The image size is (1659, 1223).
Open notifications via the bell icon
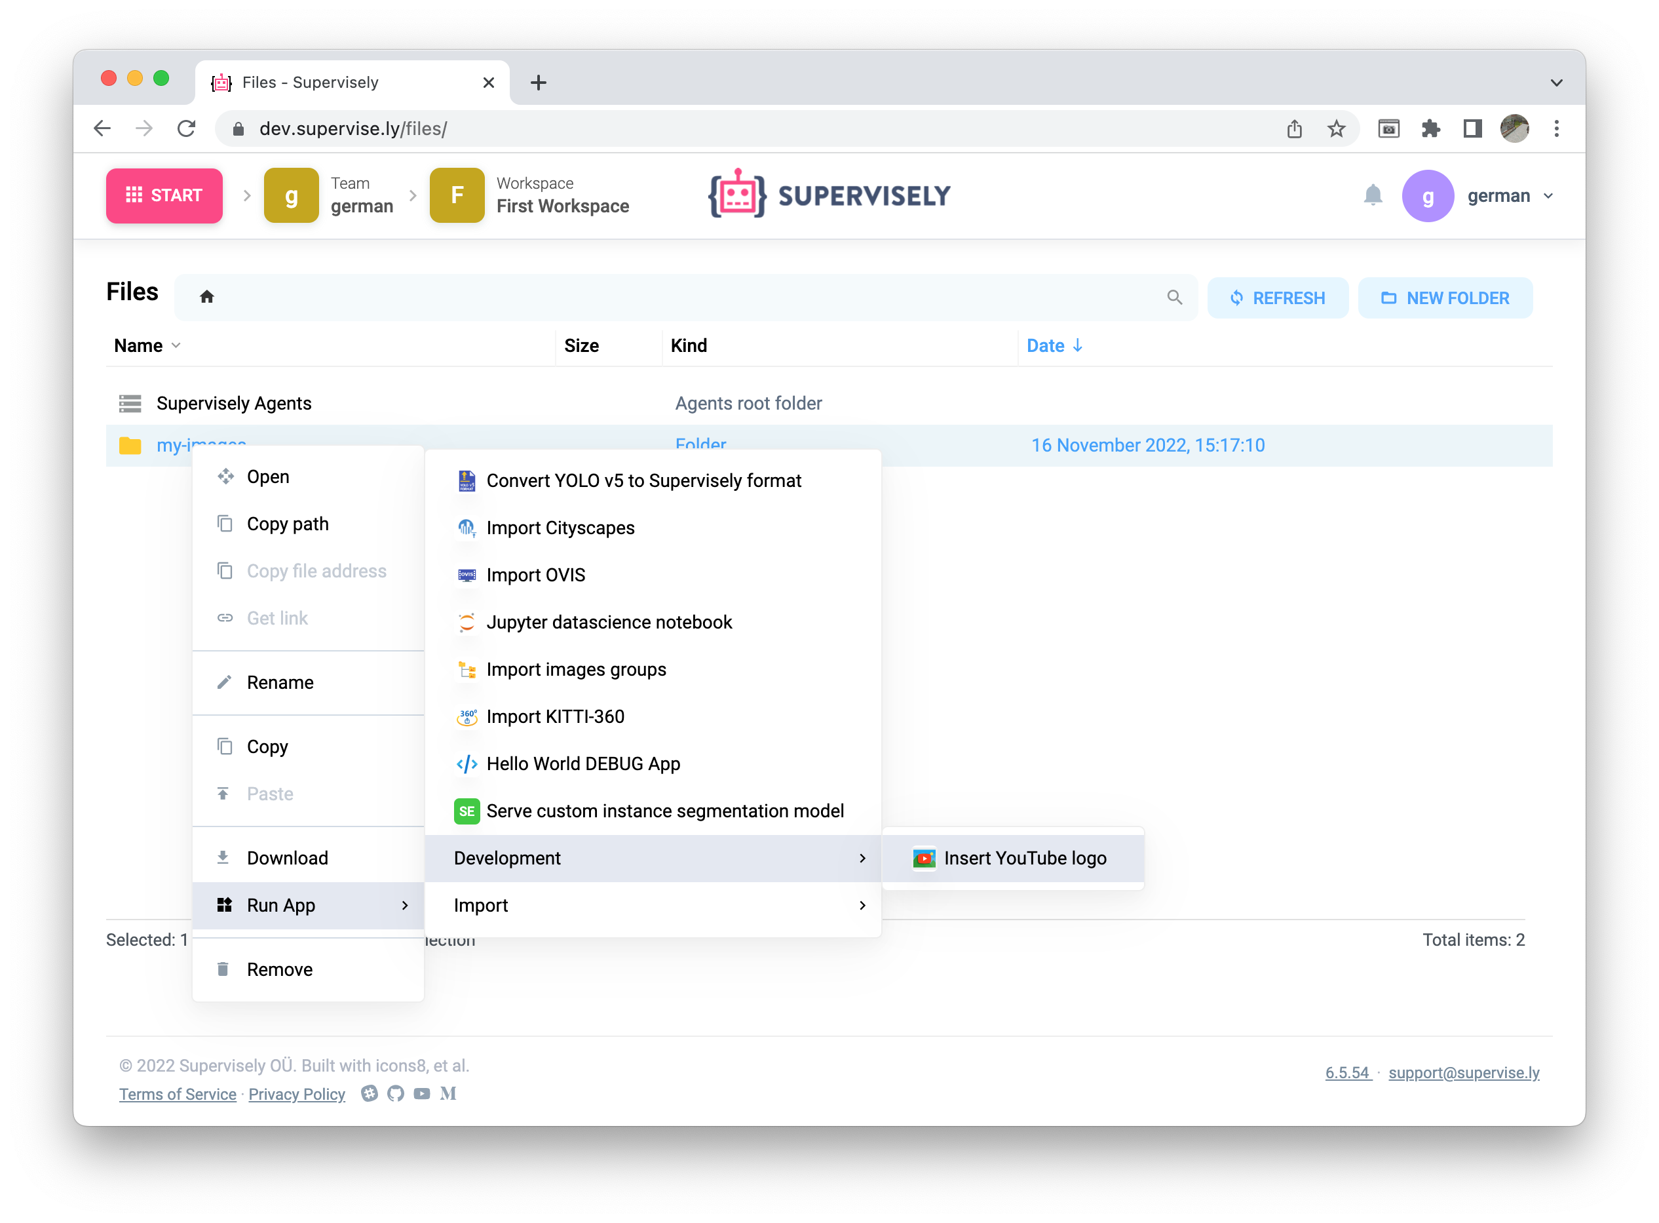point(1373,195)
